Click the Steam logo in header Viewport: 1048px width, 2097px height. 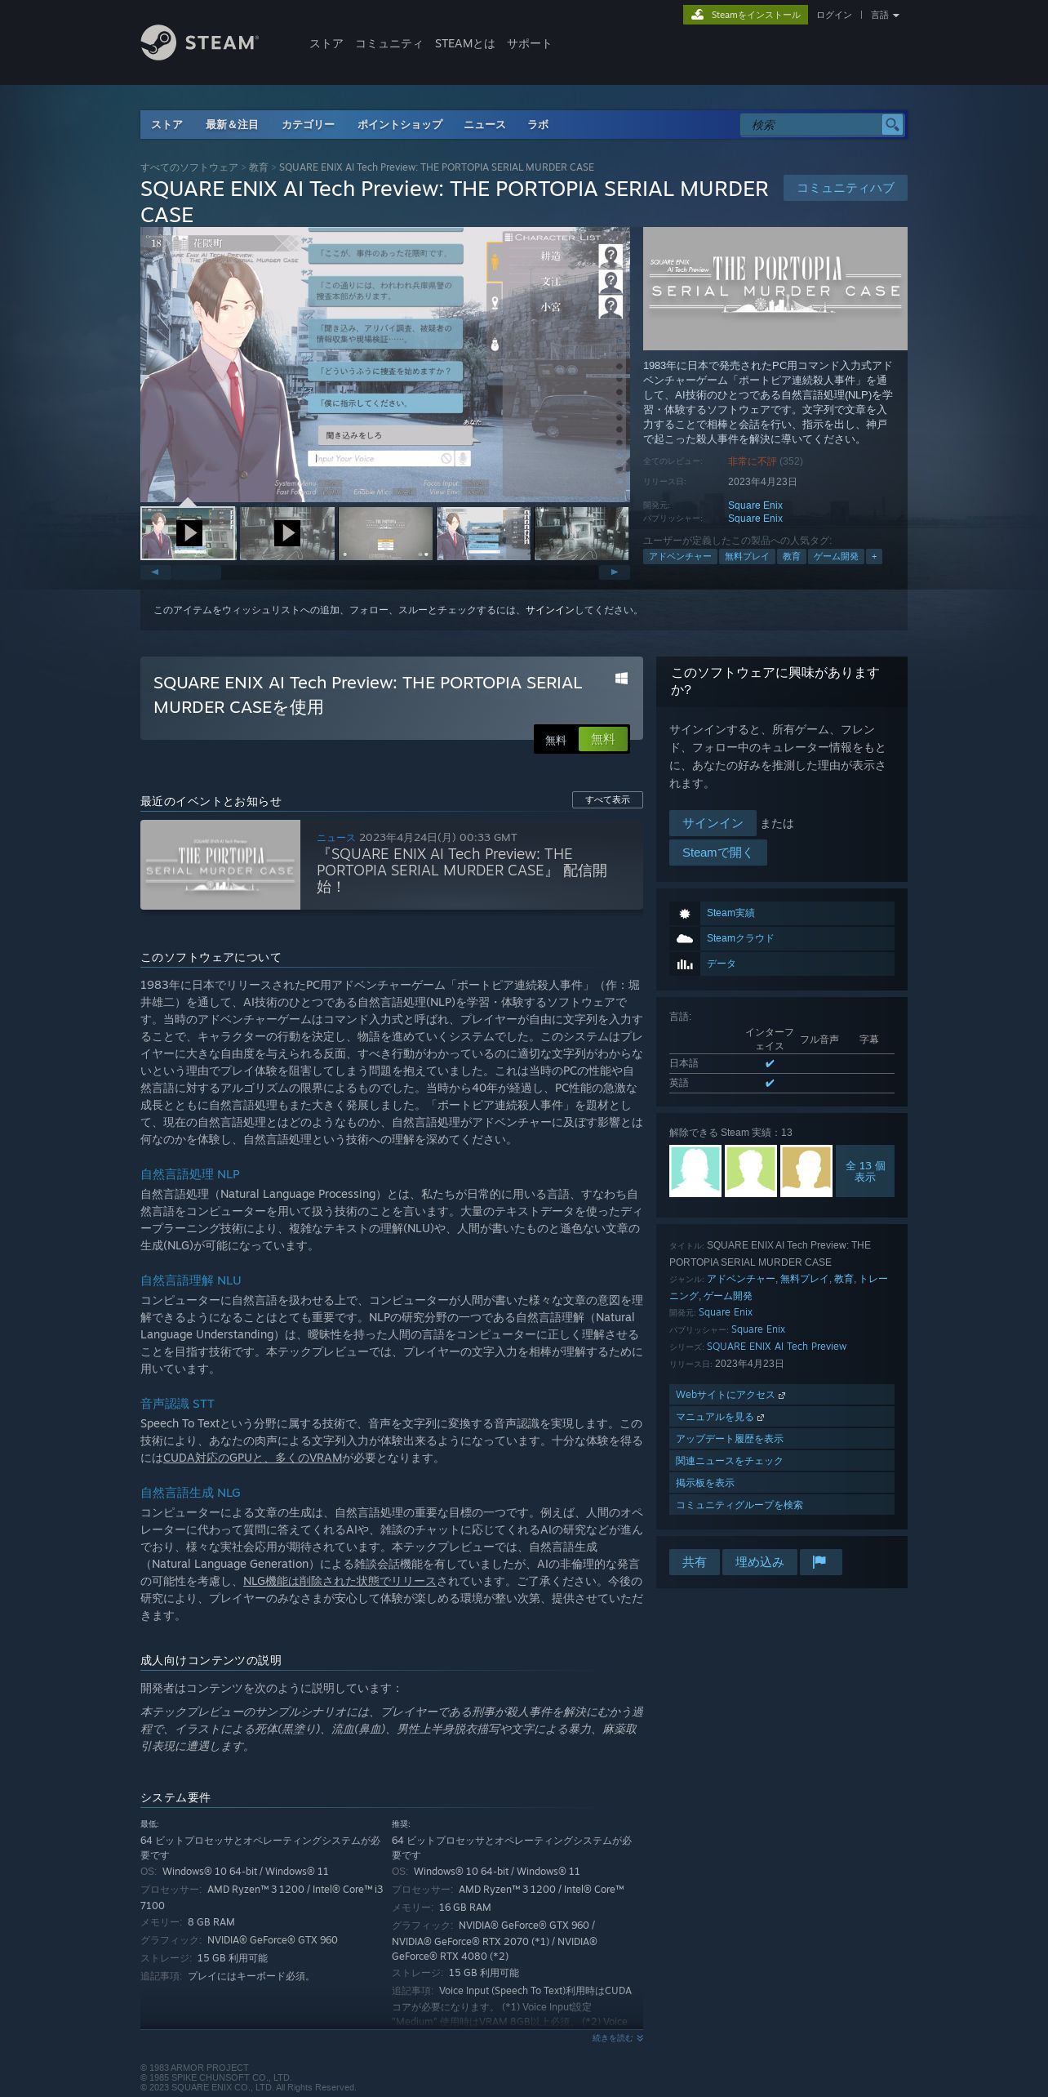[199, 42]
